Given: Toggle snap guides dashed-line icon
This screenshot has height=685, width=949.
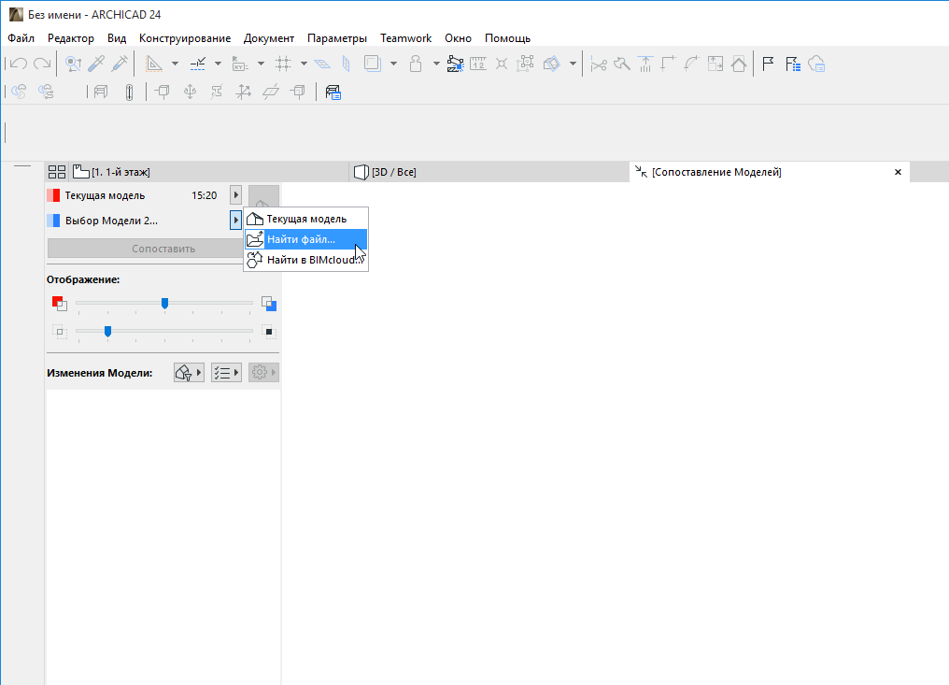Looking at the screenshot, I should click(x=197, y=64).
